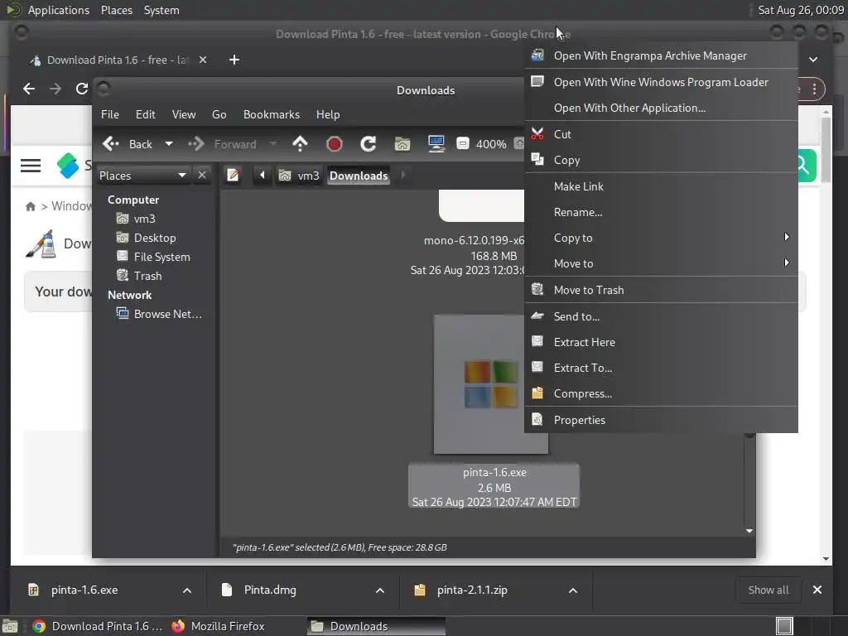The image size is (848, 636).
Task: Click the Back arrow in Downloads toolbar
Action: click(111, 144)
